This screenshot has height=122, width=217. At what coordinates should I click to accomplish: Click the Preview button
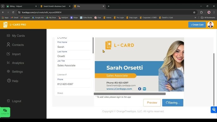click(152, 103)
